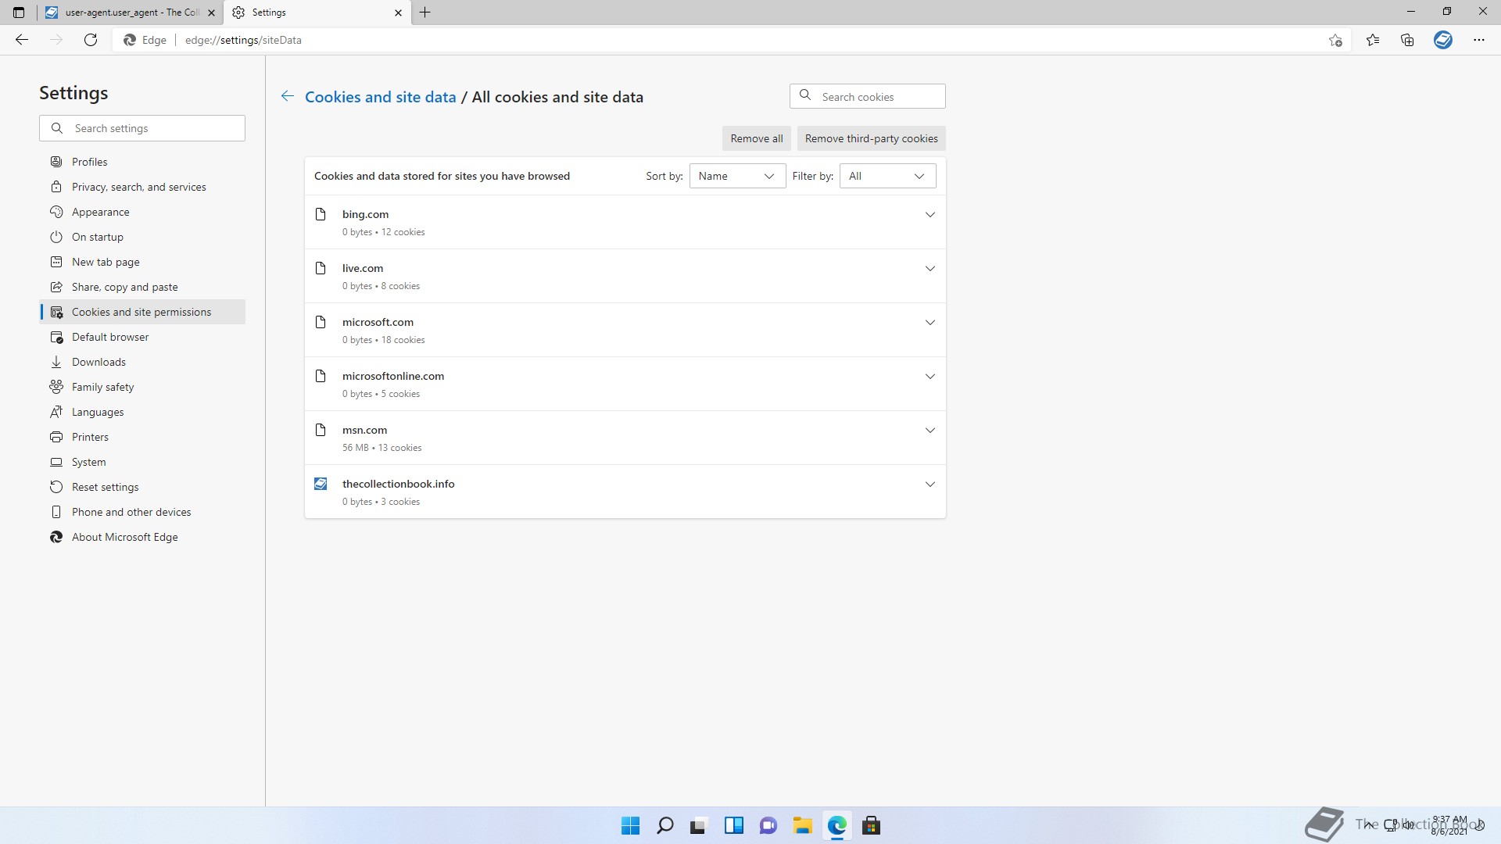Image resolution: width=1501 pixels, height=844 pixels.
Task: Switch to user-agent.user_agent tab
Action: pyautogui.click(x=130, y=13)
